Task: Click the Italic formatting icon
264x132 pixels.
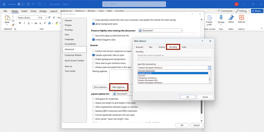Action: click(x=24, y=23)
